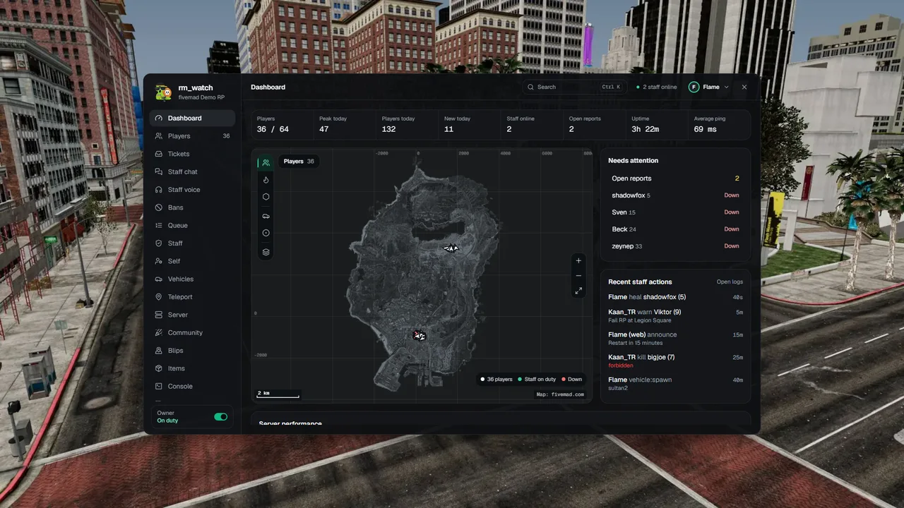
Task: Open the Teleport page
Action: click(193, 297)
